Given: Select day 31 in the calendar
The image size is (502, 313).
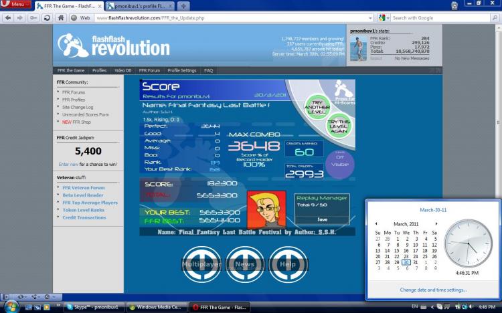Looking at the screenshot, I should click(x=416, y=262).
